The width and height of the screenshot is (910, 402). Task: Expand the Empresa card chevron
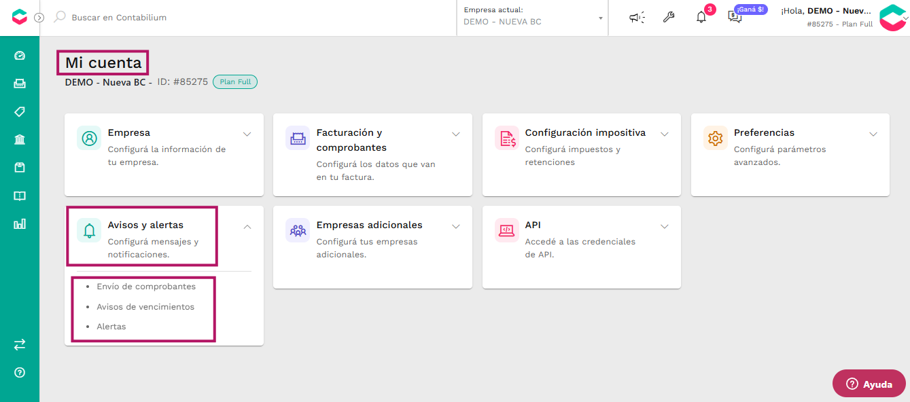pos(247,134)
